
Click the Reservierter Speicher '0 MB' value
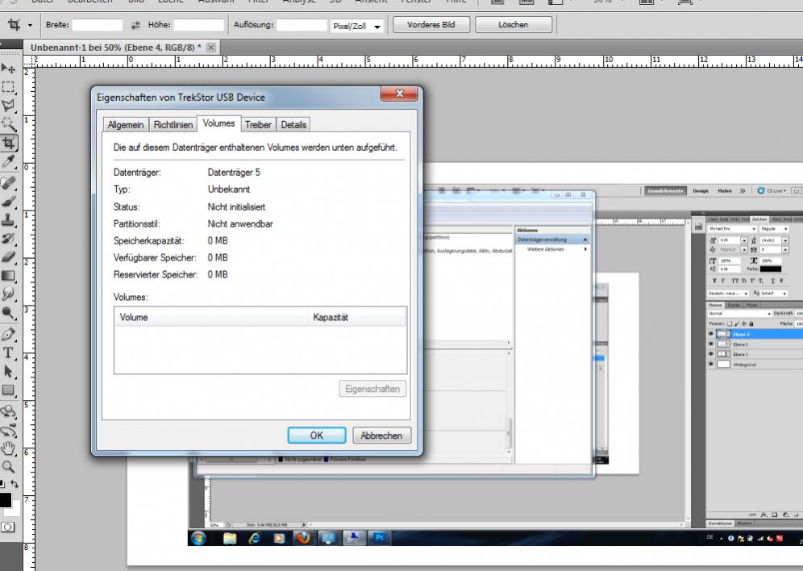tap(218, 274)
